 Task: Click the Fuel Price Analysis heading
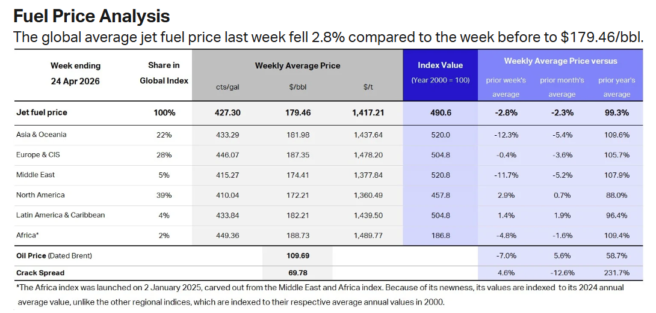pyautogui.click(x=91, y=16)
